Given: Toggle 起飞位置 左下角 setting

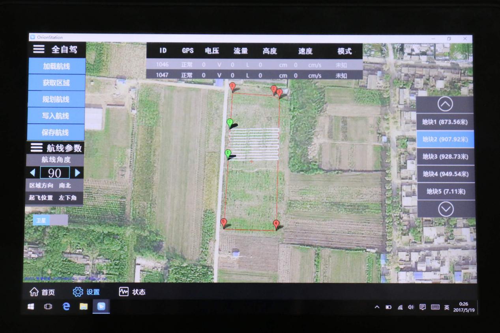Looking at the screenshot, I should tap(54, 198).
